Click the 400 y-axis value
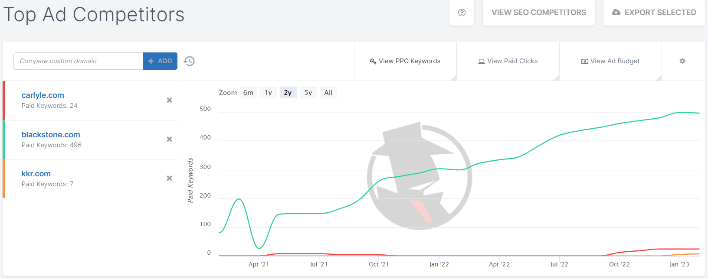This screenshot has width=708, height=279. click(x=205, y=137)
